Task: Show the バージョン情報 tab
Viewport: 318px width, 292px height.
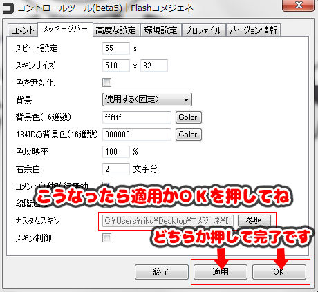Action: click(x=254, y=30)
